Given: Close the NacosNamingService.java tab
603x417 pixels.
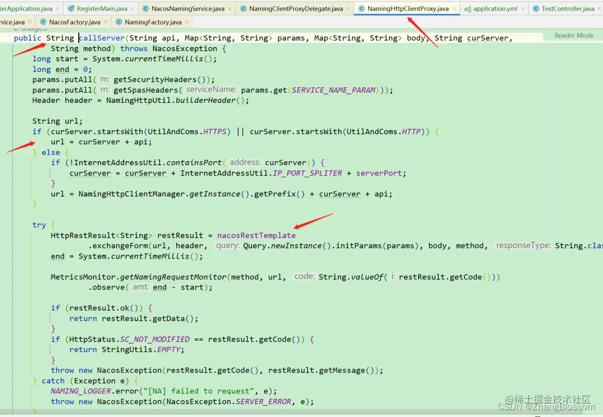Looking at the screenshot, I should point(230,9).
